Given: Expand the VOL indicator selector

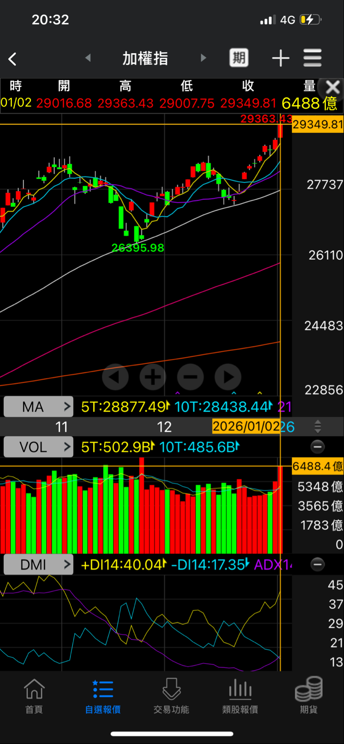Looking at the screenshot, I should 39,447.
